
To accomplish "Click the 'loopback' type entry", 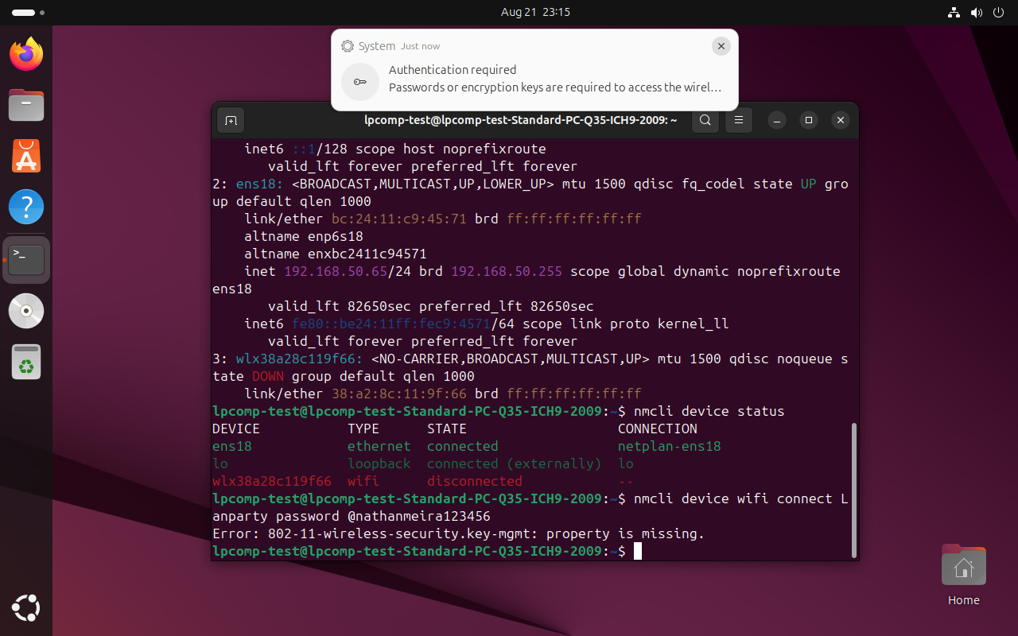I will click(x=379, y=463).
